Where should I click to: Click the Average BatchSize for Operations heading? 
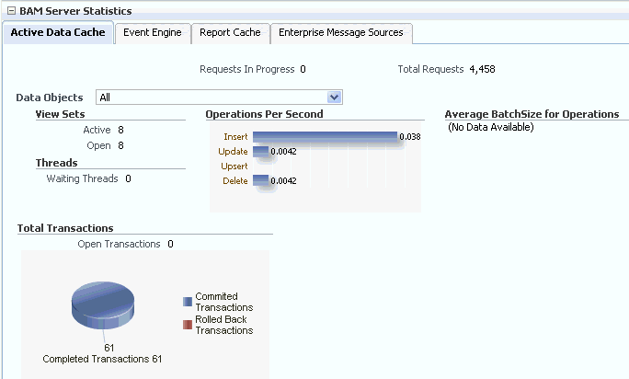point(532,114)
